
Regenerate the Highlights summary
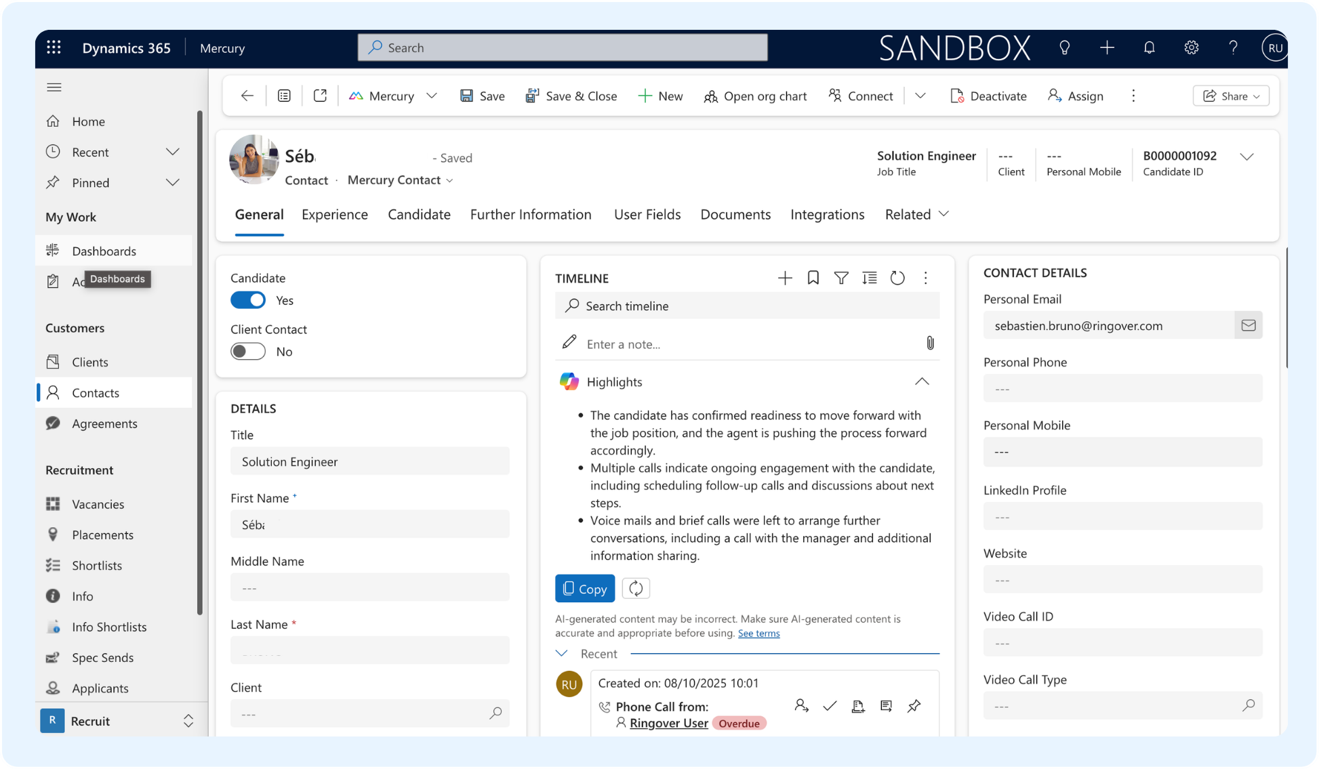click(x=636, y=589)
